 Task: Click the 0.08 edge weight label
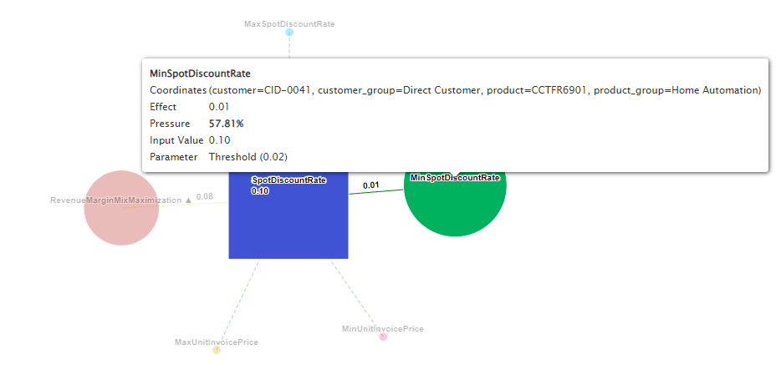click(x=205, y=198)
